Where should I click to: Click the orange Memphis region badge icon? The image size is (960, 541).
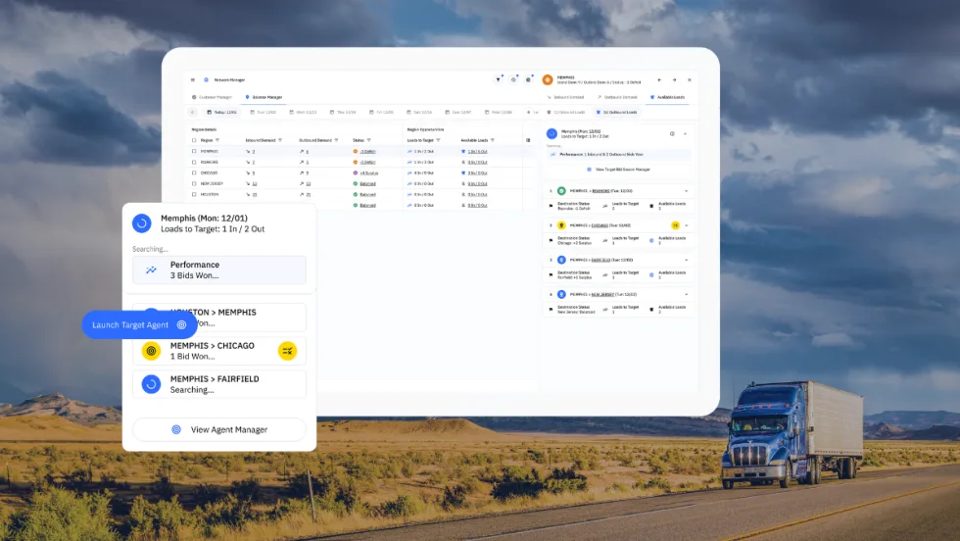pos(548,80)
